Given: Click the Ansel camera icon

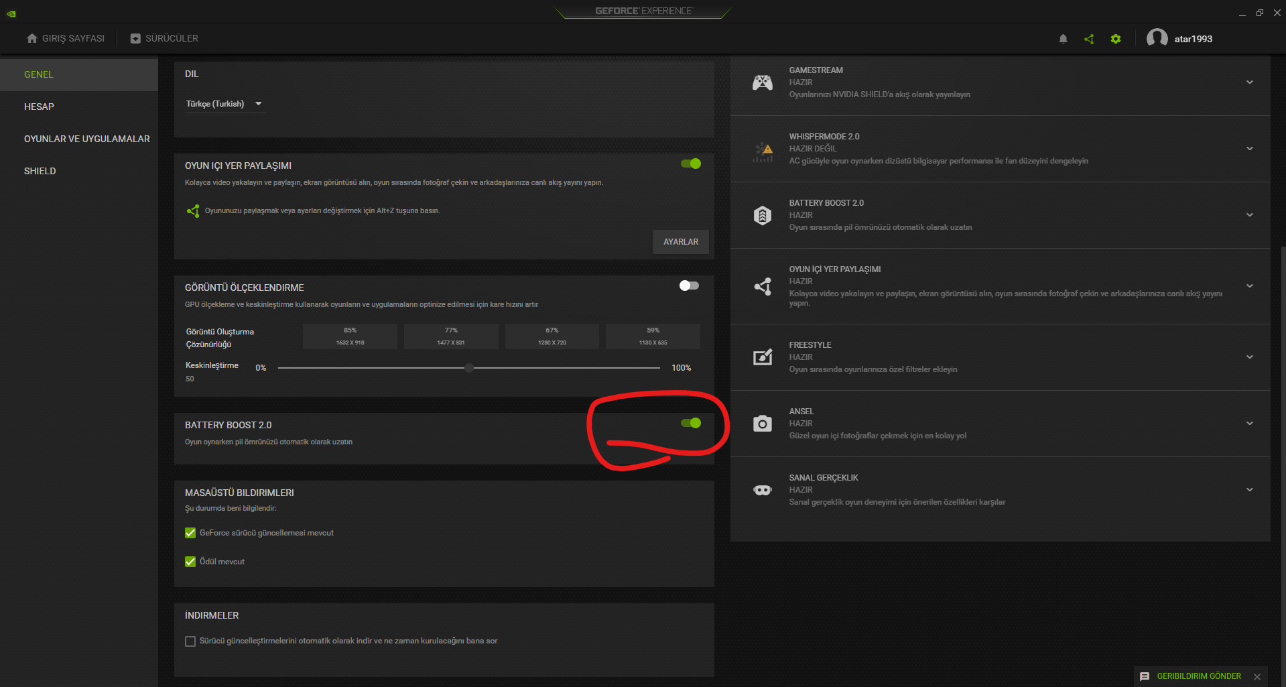Looking at the screenshot, I should pos(763,424).
